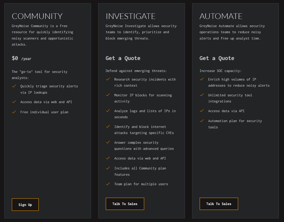
Task: Click the checkmark beside Analyze logs and lists
Action: pyautogui.click(x=108, y=111)
